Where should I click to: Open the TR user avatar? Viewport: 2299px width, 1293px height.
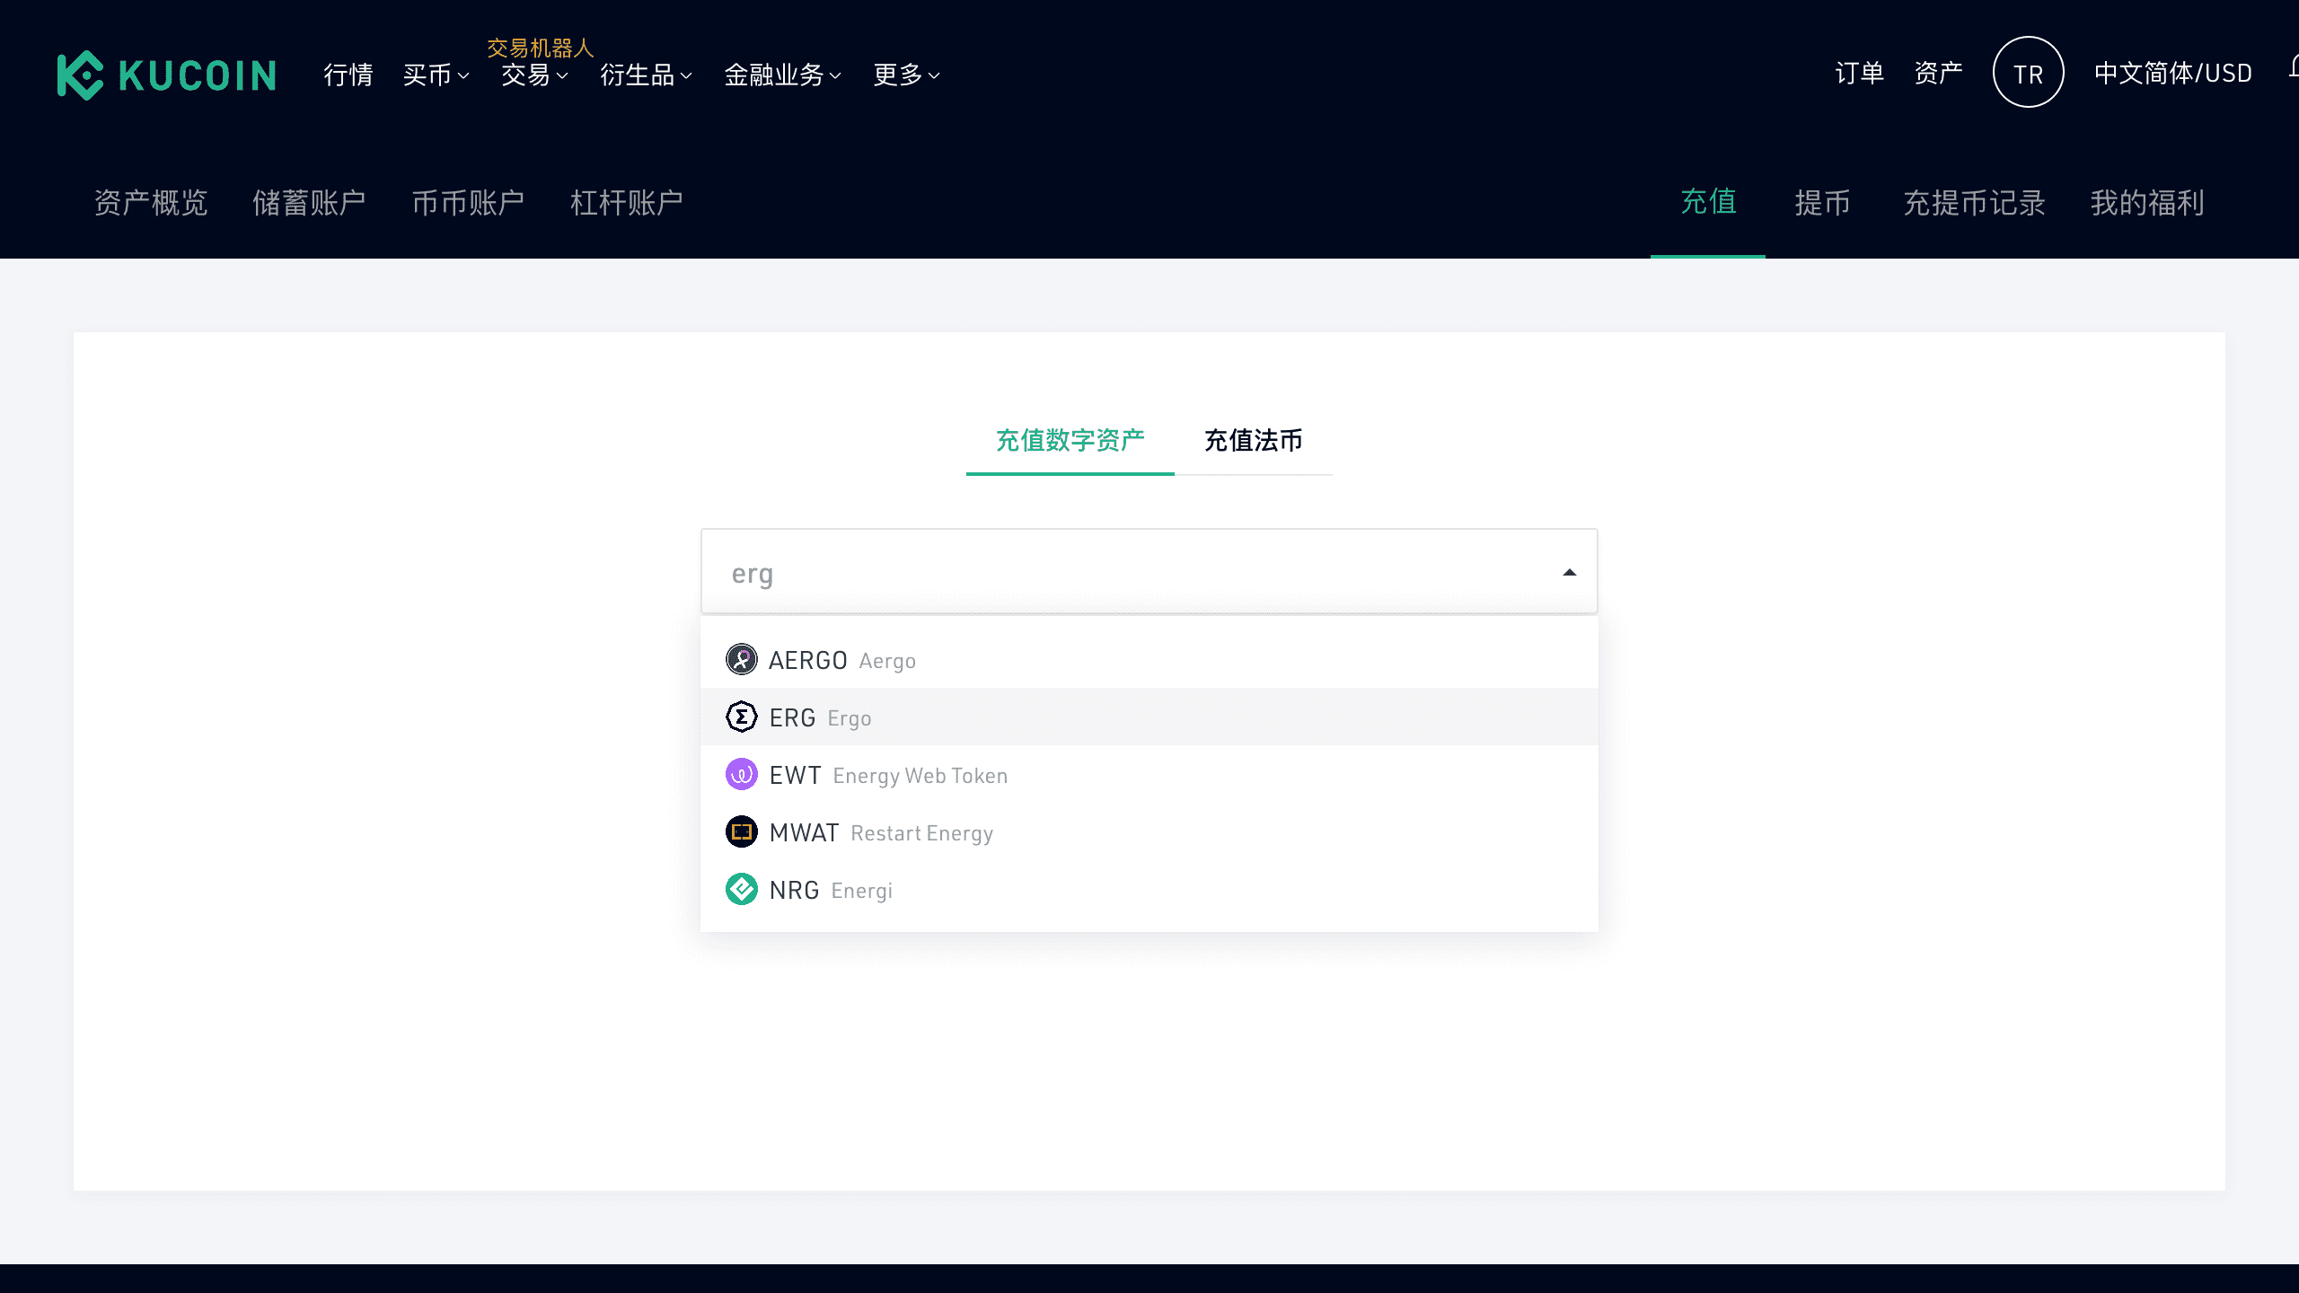(x=2028, y=72)
